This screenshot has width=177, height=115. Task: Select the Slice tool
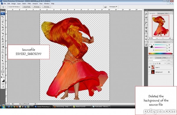click(x=3, y=30)
